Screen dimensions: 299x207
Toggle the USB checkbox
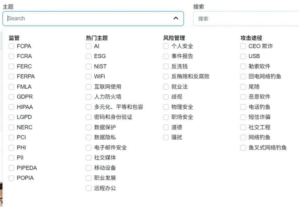243,56
